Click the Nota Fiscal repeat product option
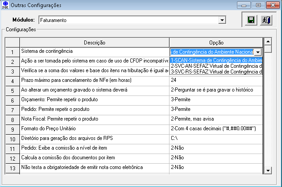Screen dimensions: 282x187 tap(216, 119)
